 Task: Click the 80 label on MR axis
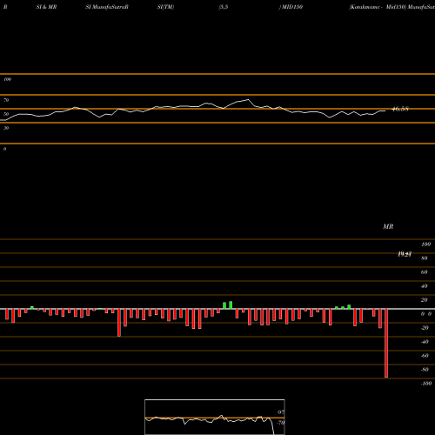click(x=425, y=258)
